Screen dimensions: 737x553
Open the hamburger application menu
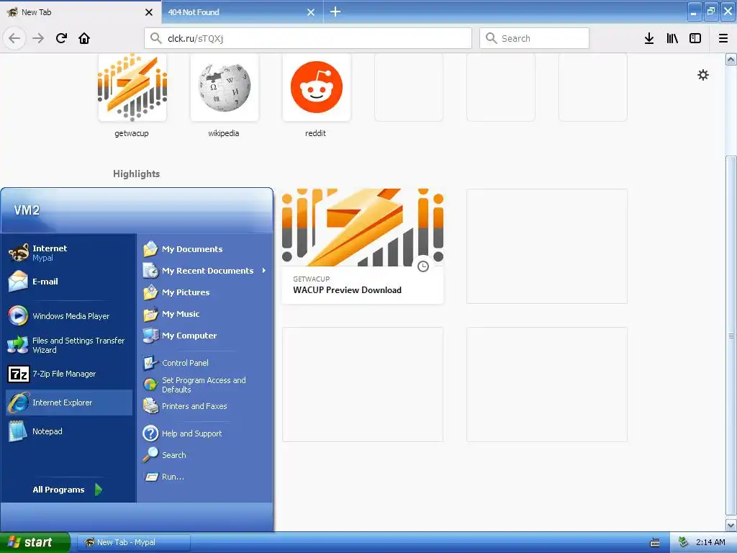723,38
